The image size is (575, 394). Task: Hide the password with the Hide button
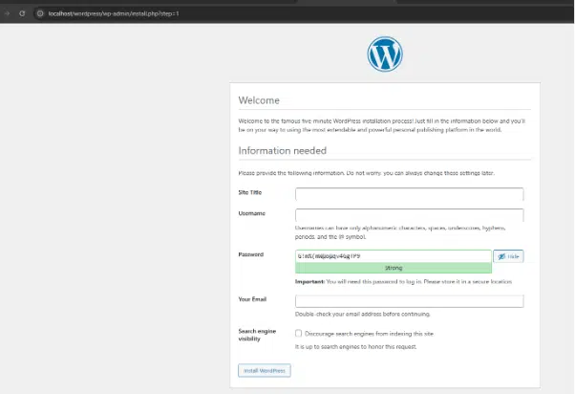tap(508, 256)
